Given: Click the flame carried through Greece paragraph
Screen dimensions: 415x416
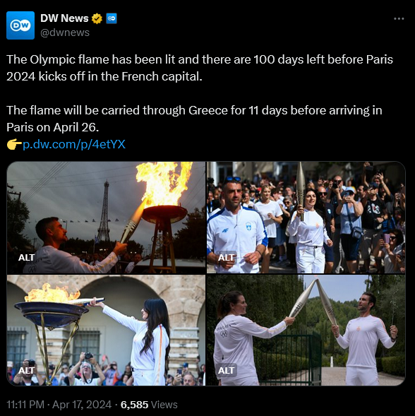Looking at the screenshot, I should tap(194, 119).
